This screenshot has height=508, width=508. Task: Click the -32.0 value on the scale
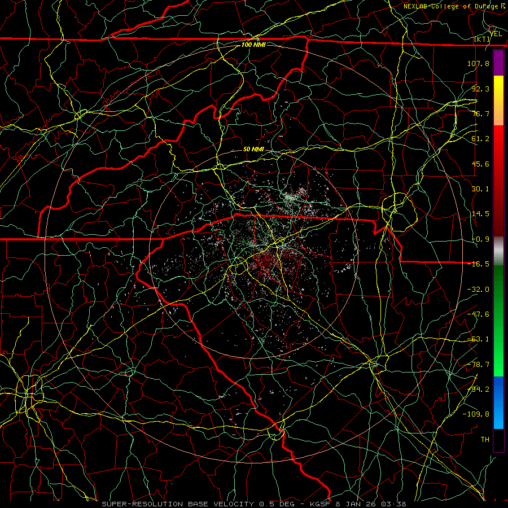tap(478, 290)
